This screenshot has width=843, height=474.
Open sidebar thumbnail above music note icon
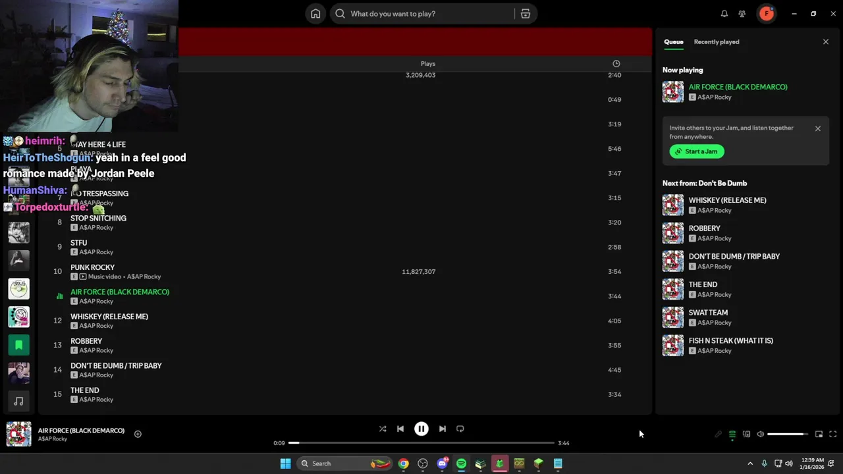18,373
